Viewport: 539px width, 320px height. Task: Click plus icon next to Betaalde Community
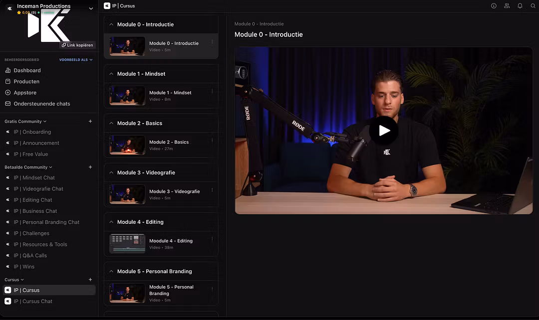pos(90,167)
